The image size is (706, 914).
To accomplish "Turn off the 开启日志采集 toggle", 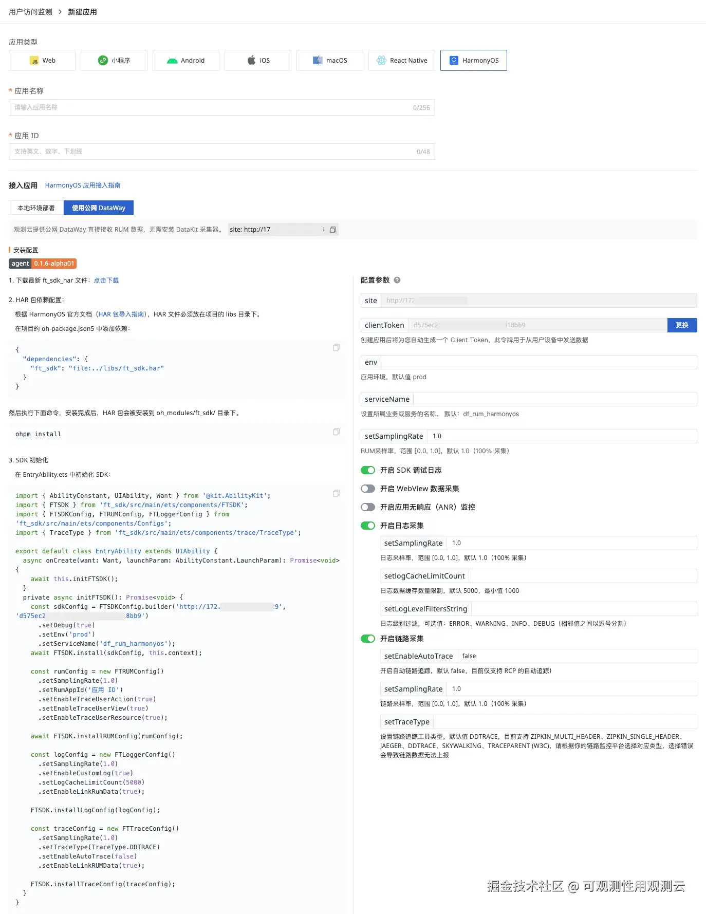I will (368, 526).
